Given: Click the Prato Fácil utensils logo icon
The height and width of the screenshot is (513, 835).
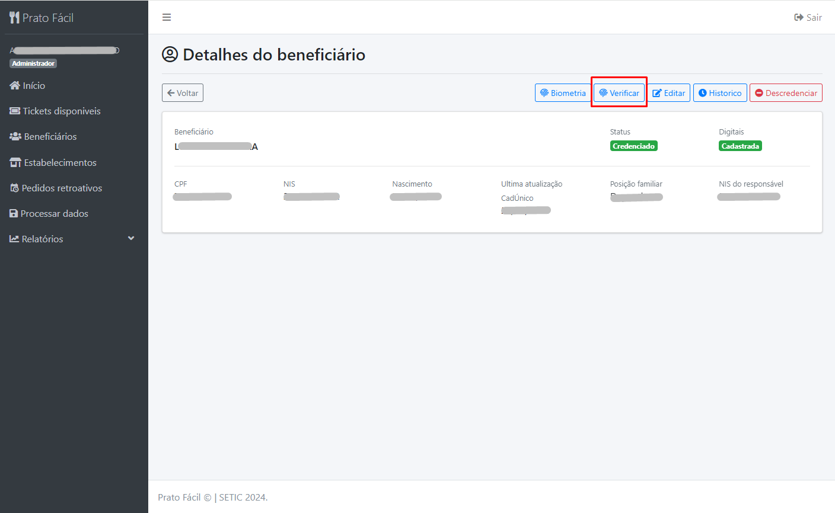Looking at the screenshot, I should (15, 18).
